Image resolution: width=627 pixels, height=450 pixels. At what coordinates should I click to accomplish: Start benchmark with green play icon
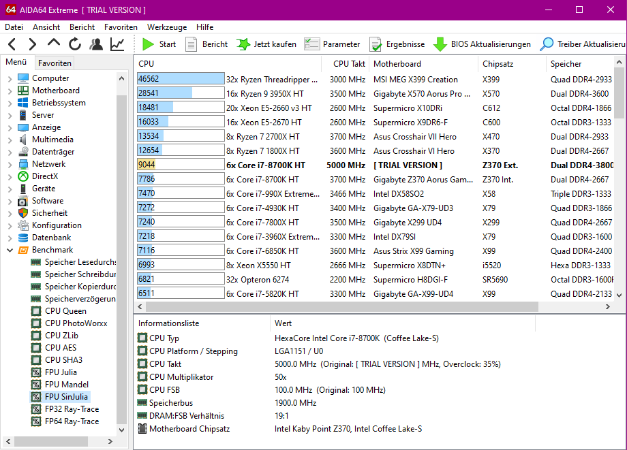(x=149, y=44)
